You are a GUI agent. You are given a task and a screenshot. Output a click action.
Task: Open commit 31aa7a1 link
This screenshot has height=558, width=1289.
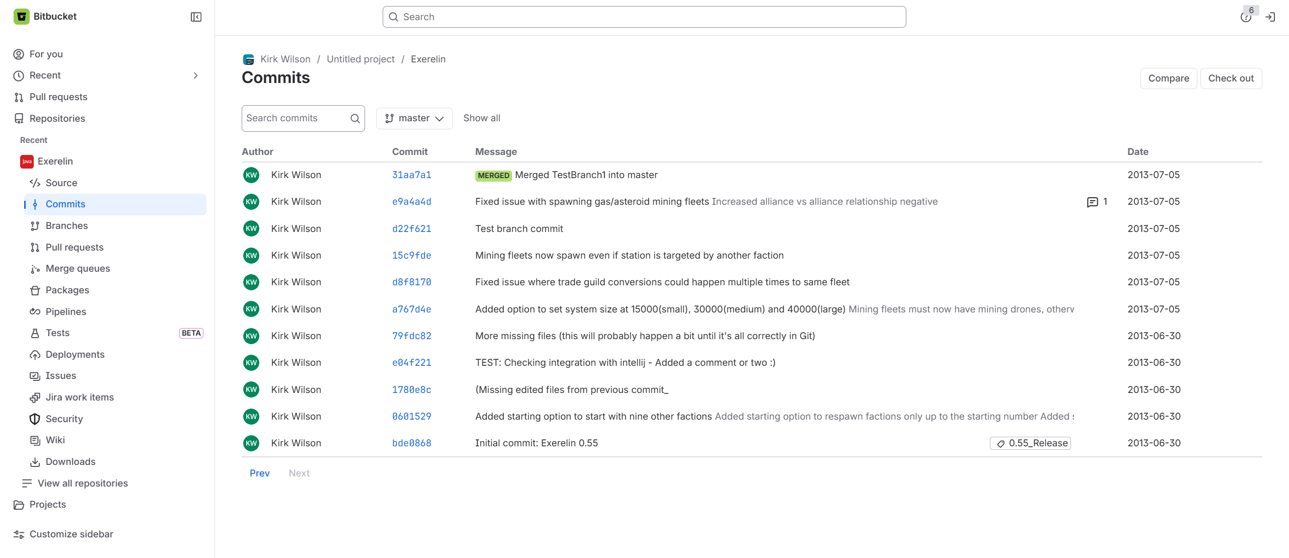tap(411, 175)
